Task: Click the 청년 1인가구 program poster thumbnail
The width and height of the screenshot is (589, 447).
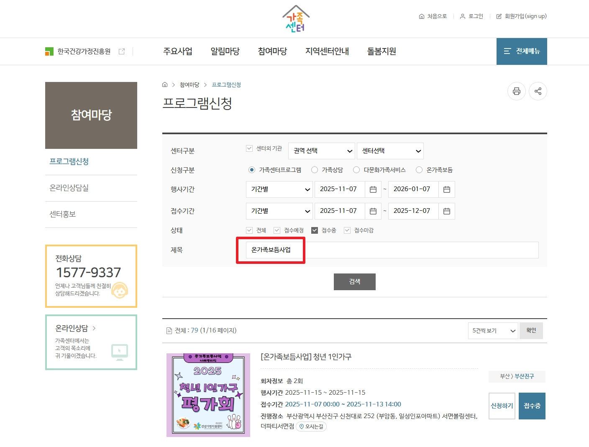Action: coord(208,394)
